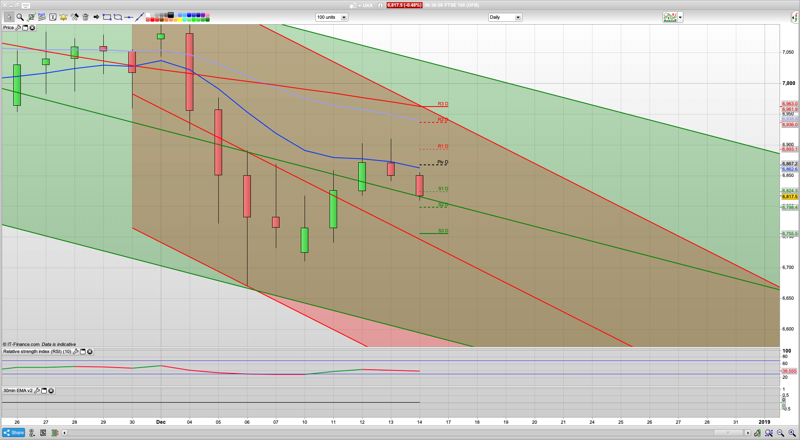This screenshot has width=800, height=440.
Task: Choose the Text annotation tool
Action: pos(53,17)
